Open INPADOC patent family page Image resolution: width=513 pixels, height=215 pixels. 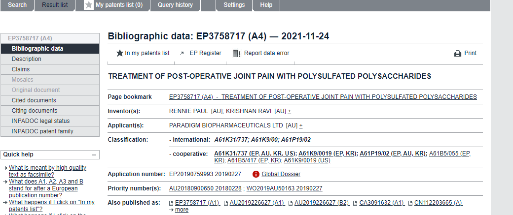pyautogui.click(x=50, y=131)
